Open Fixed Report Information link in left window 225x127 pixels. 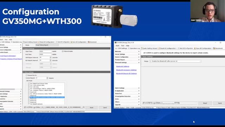(8, 56)
